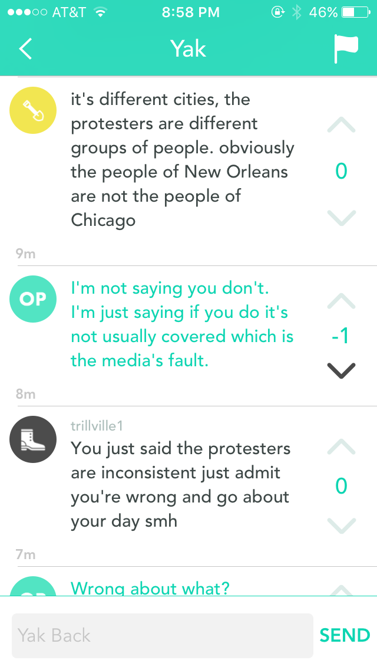Tap the trillville1 username
Image resolution: width=377 pixels, height=670 pixels.
(97, 426)
